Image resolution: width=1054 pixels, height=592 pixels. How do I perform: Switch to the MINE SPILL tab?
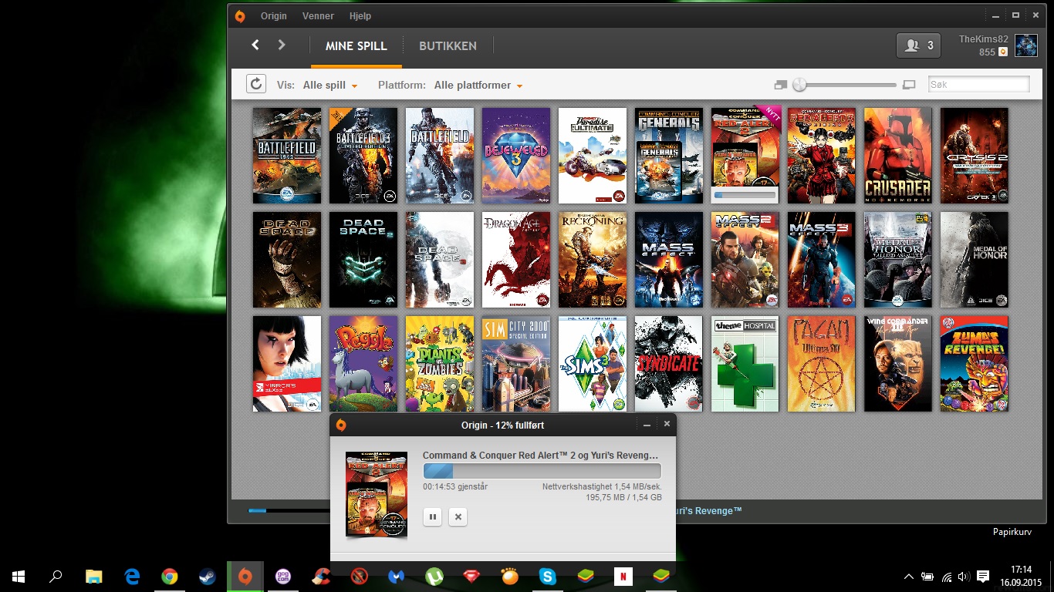click(356, 46)
